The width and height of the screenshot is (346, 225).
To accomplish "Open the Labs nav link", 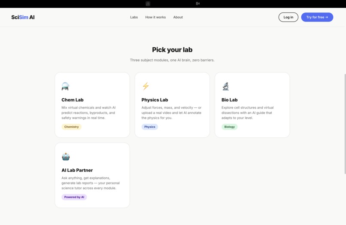I will (134, 17).
